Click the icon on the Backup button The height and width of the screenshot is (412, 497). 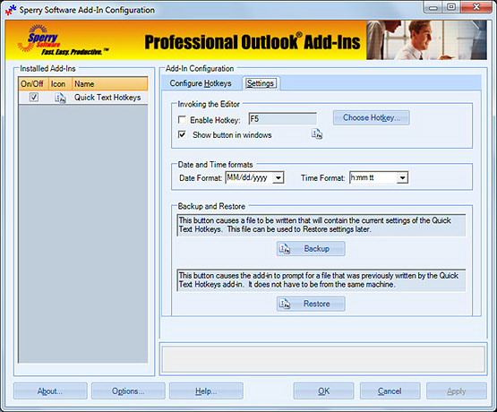[284, 249]
